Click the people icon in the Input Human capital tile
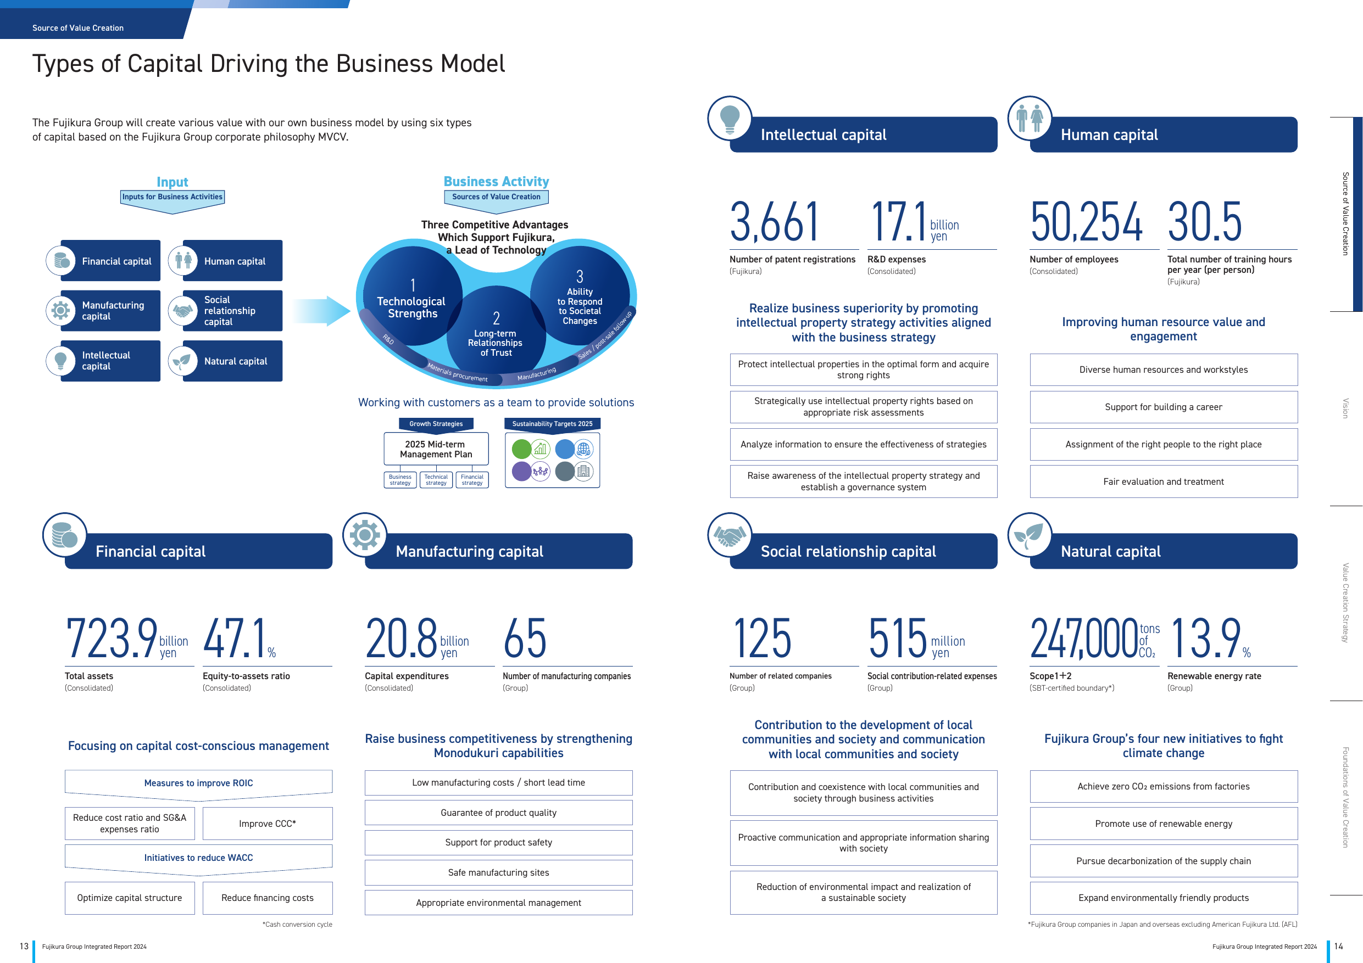The width and height of the screenshot is (1363, 963). click(x=183, y=260)
